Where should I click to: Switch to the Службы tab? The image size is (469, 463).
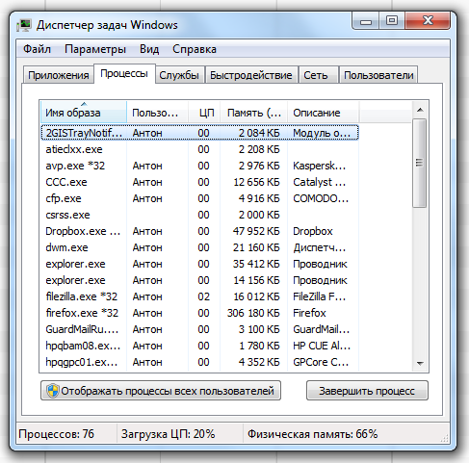179,75
